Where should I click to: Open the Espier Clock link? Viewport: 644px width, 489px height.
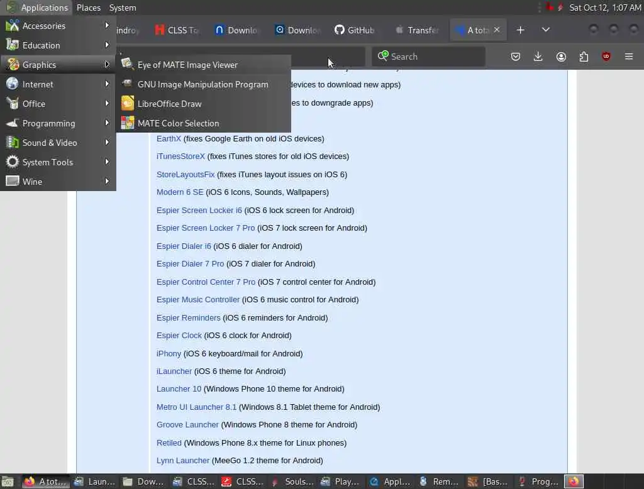pyautogui.click(x=179, y=335)
